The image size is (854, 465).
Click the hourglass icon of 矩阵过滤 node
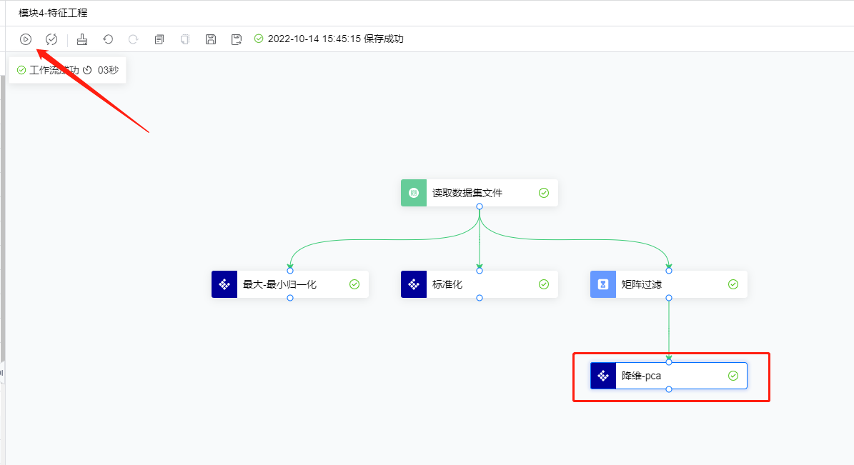[603, 284]
